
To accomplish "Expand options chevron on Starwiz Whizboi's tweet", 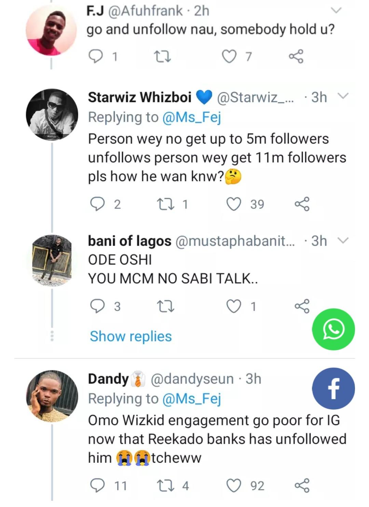I will pyautogui.click(x=343, y=96).
